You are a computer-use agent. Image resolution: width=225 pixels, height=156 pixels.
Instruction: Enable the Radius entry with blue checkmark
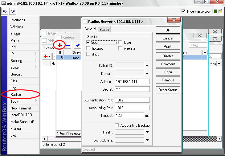(x=77, y=45)
